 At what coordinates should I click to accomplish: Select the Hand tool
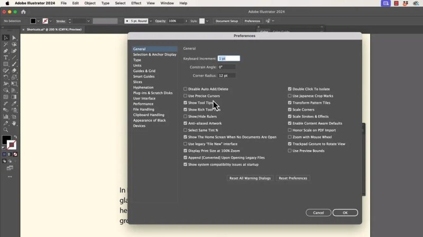tap(14, 123)
